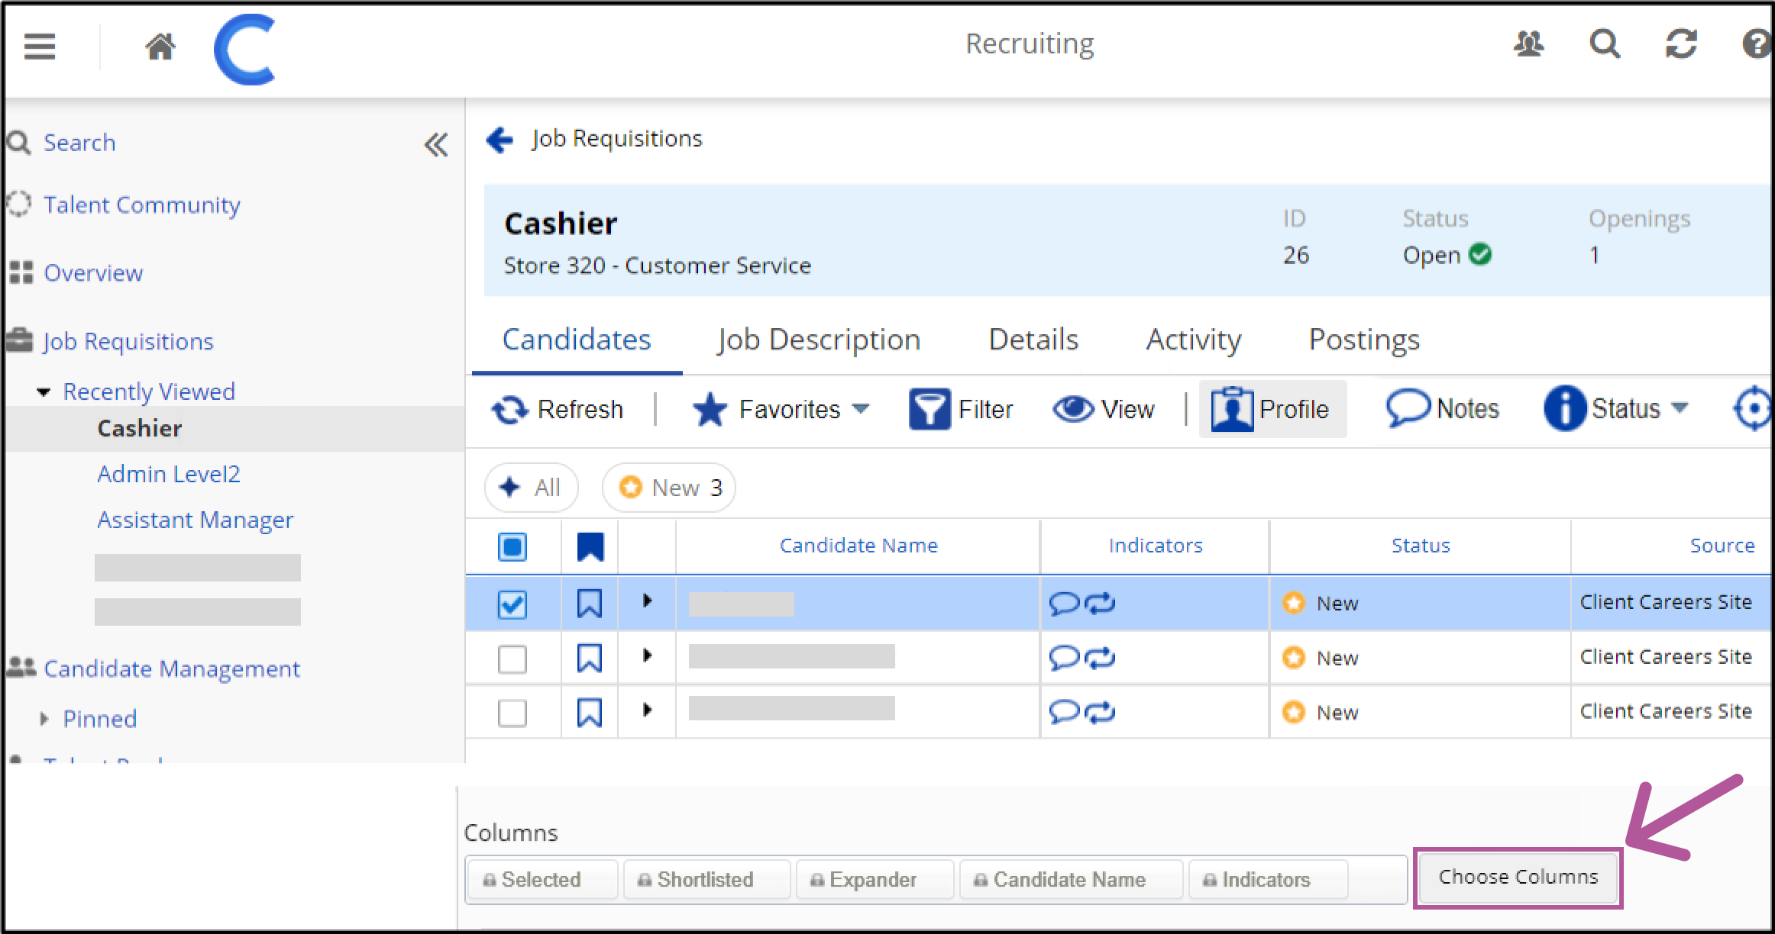Click the magnifier search icon in header

1604,44
